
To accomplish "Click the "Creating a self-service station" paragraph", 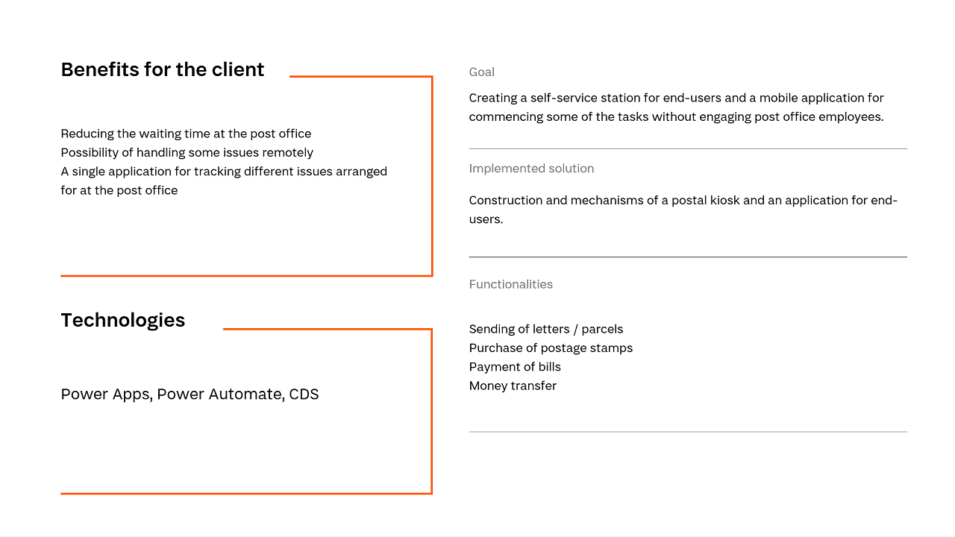I will (x=676, y=107).
